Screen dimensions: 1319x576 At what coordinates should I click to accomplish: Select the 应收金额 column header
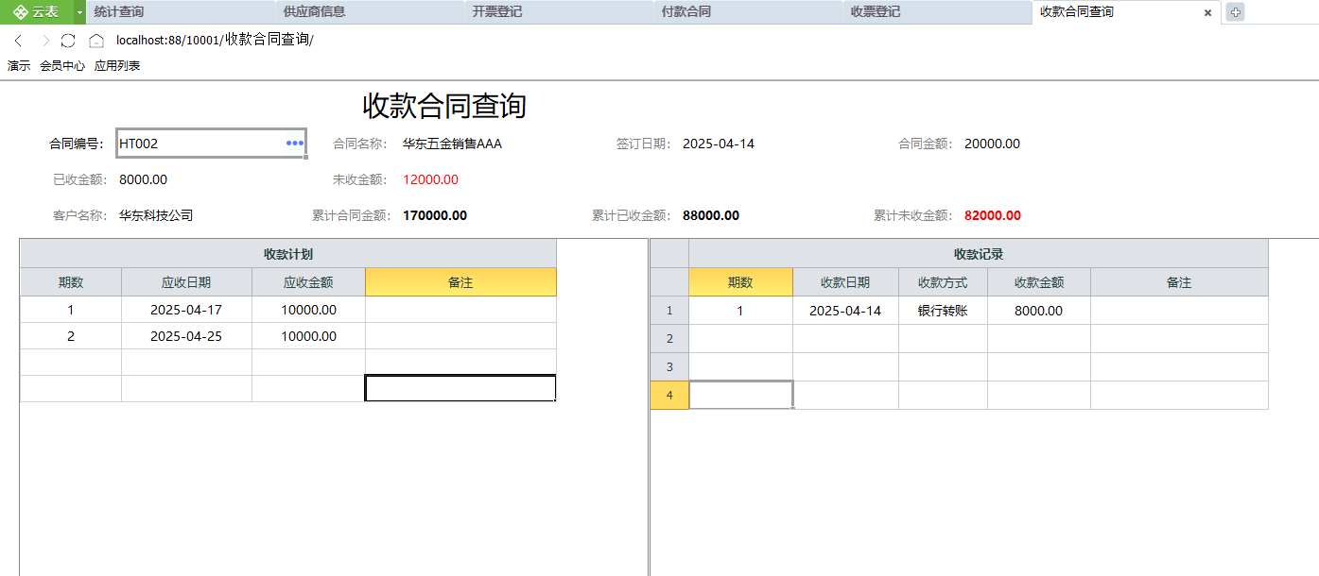(308, 282)
